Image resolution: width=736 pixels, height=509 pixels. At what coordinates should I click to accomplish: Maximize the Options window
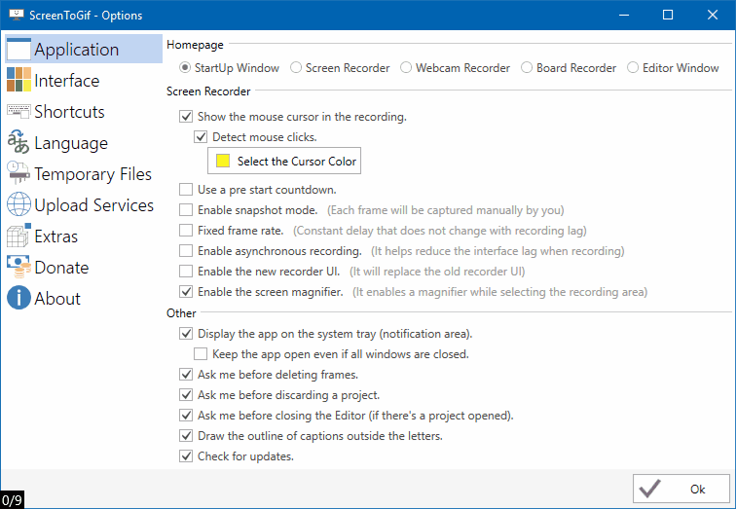coord(668,15)
